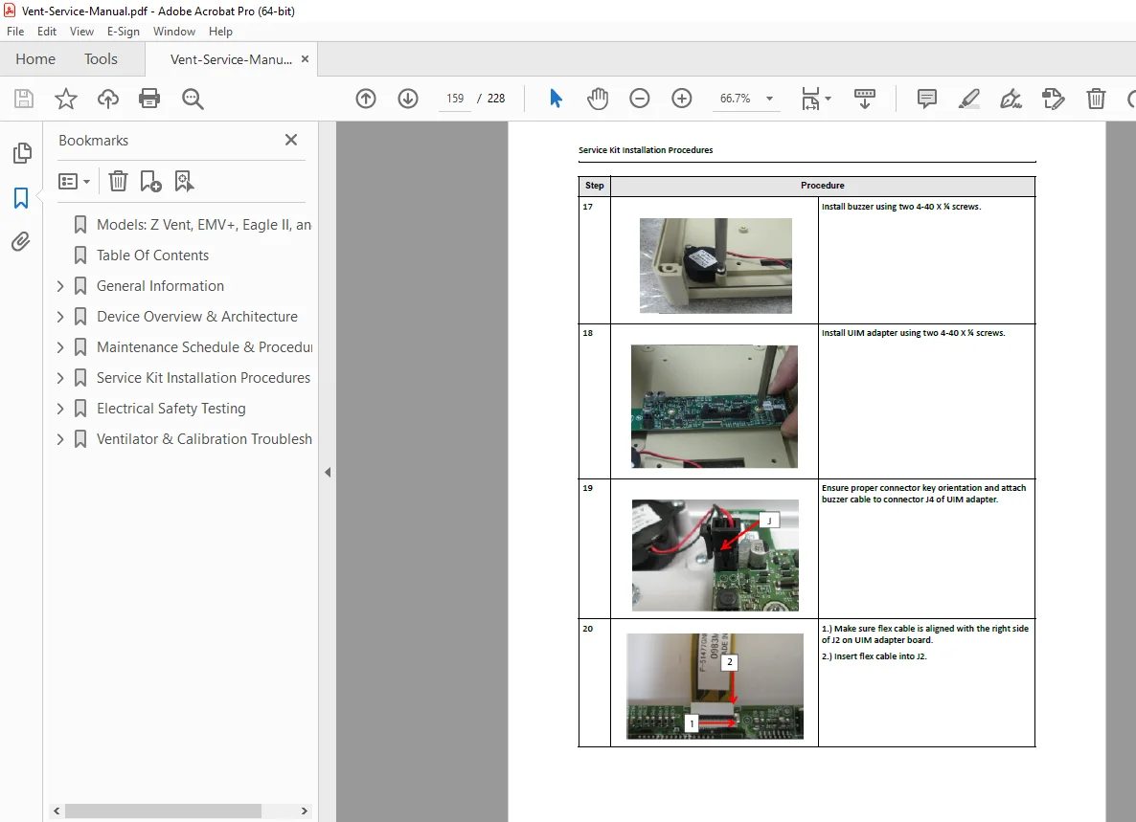The image size is (1136, 822).
Task: Click the step 20 flex cable photo
Action: [716, 687]
